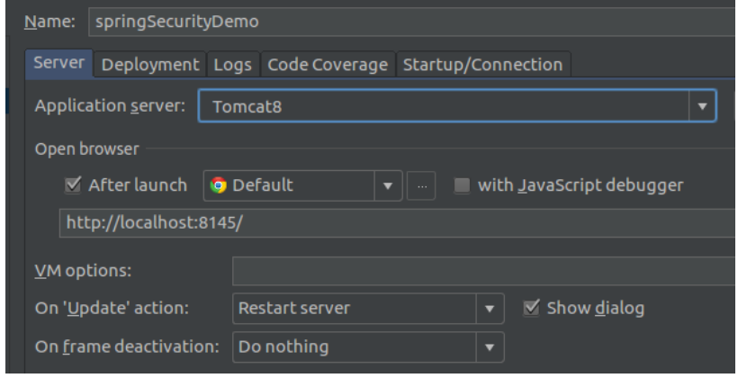Image resolution: width=738 pixels, height=378 pixels.
Task: Click the Open browser section label
Action: pyautogui.click(x=87, y=149)
